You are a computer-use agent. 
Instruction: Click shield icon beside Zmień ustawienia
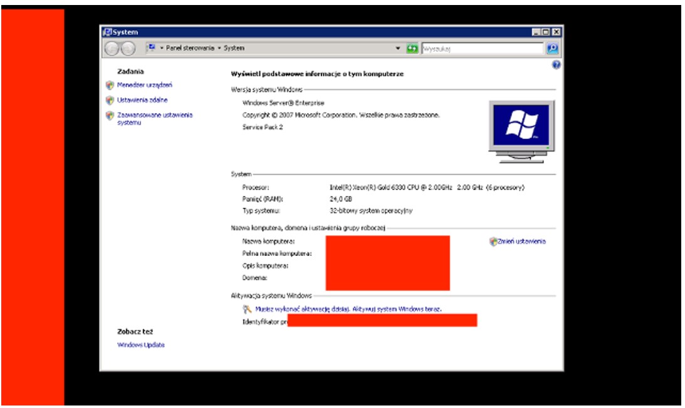click(493, 242)
